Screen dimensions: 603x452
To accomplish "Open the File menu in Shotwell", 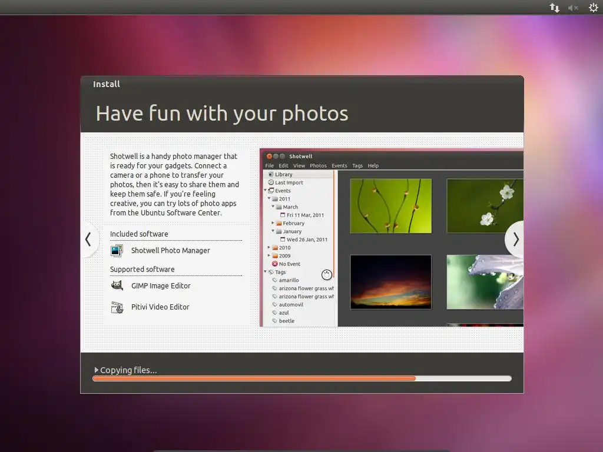I will click(x=269, y=165).
